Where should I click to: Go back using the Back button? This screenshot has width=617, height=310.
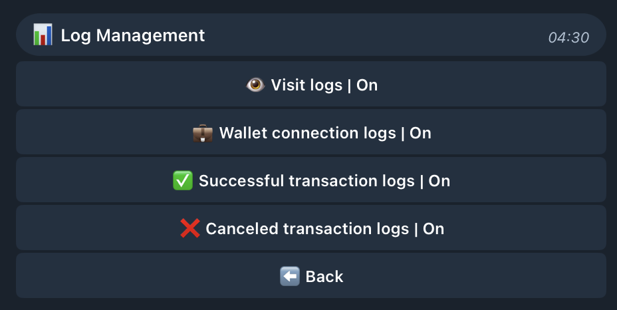tap(311, 275)
